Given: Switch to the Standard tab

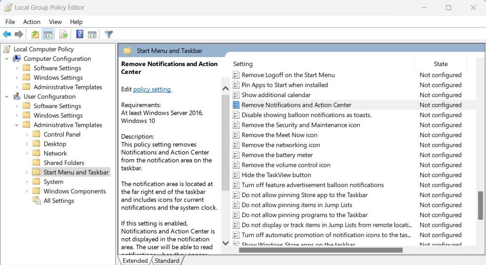Looking at the screenshot, I should click(167, 260).
